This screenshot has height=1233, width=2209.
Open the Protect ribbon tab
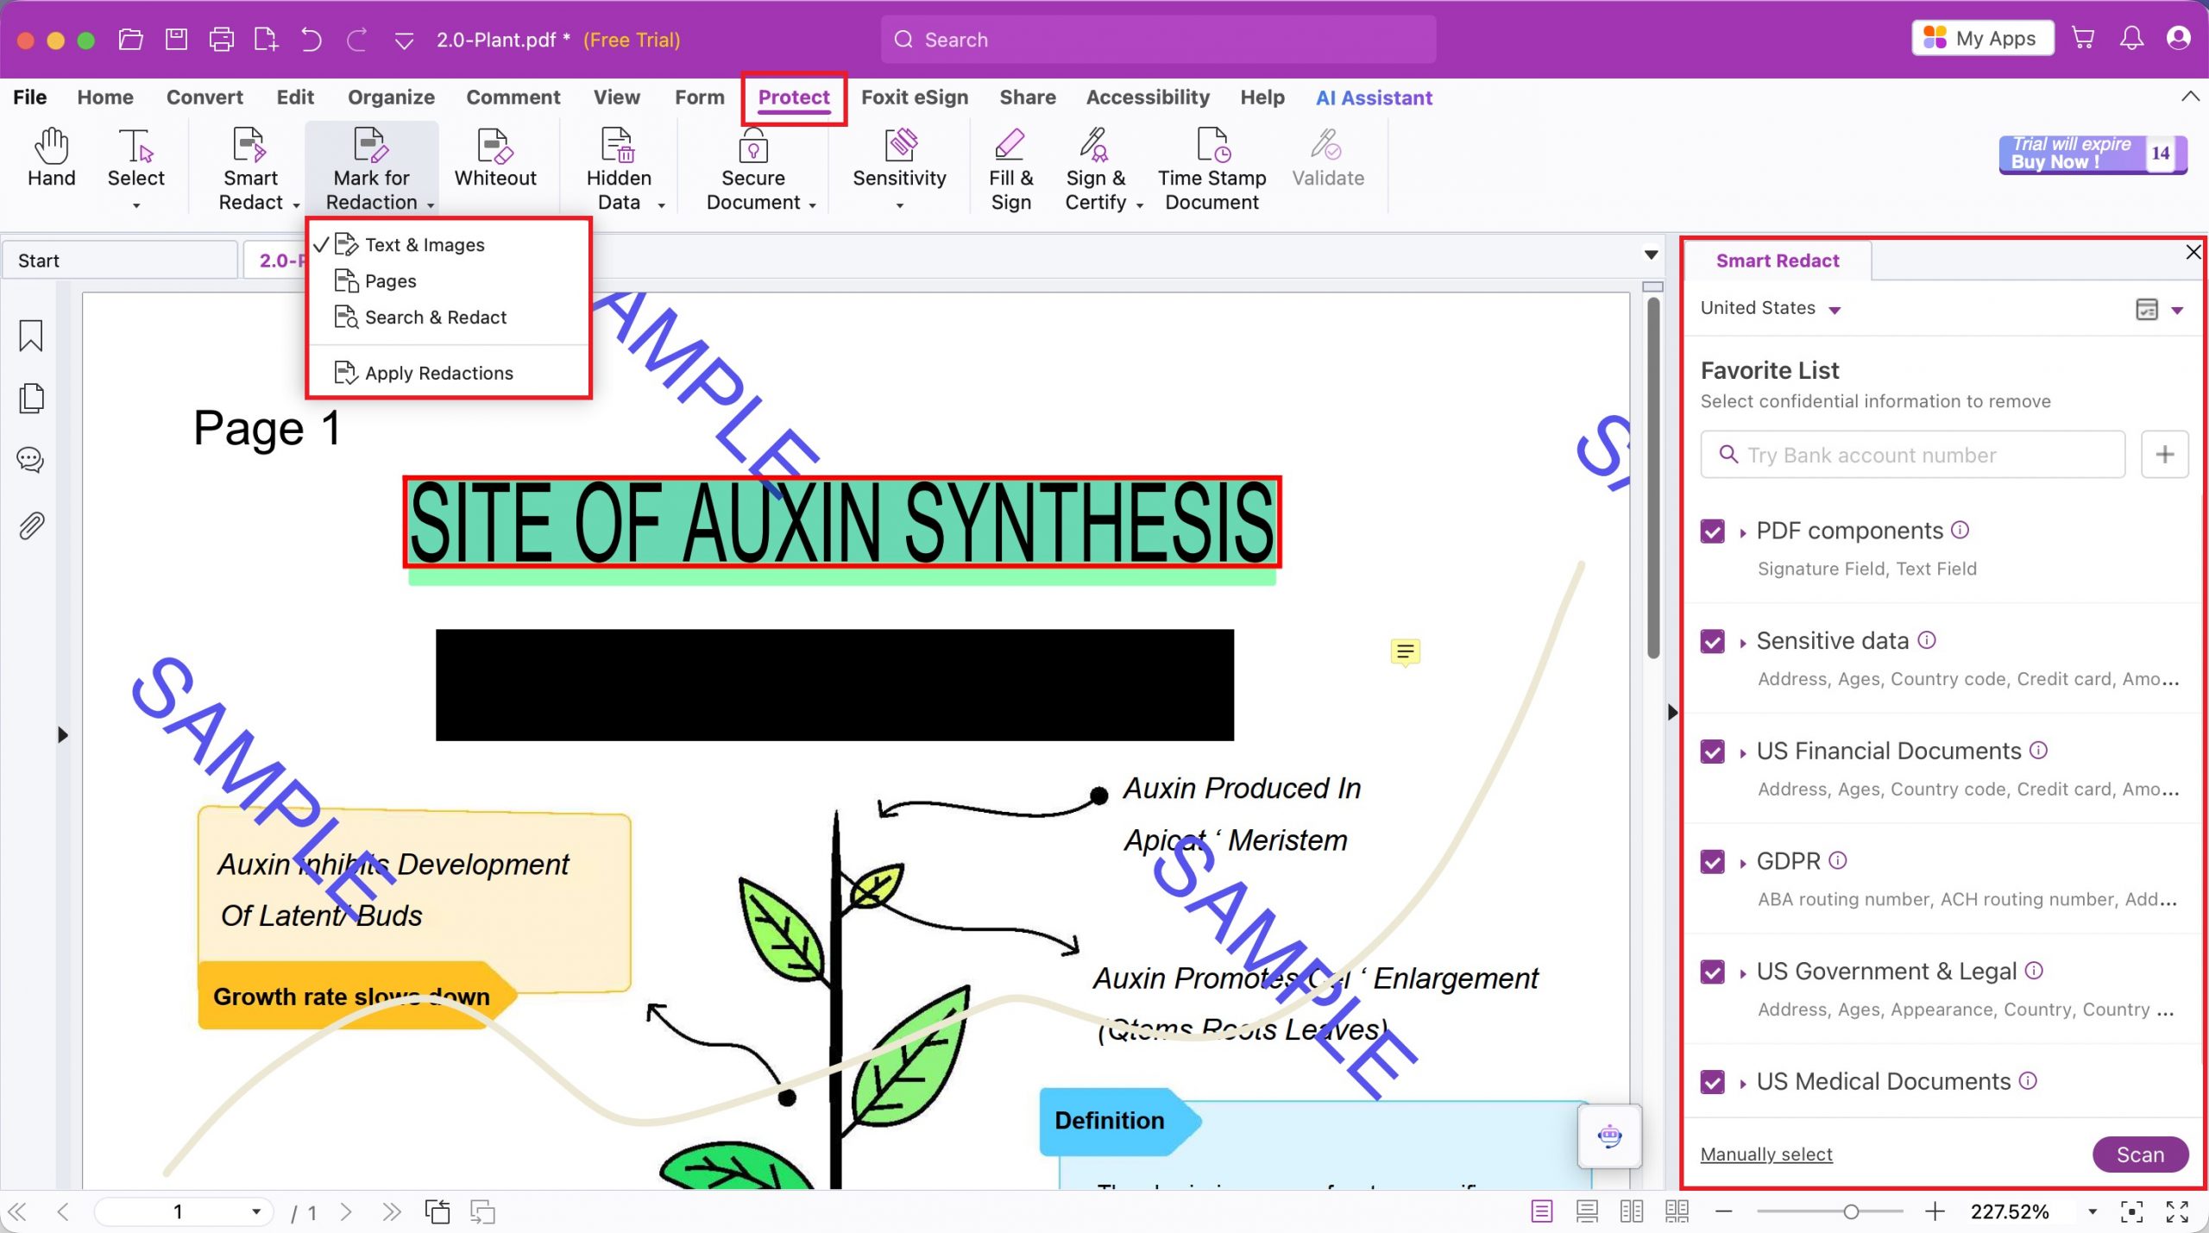coord(794,98)
